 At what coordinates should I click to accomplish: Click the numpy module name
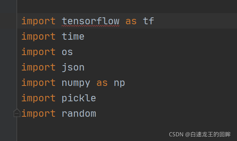coord(76,83)
